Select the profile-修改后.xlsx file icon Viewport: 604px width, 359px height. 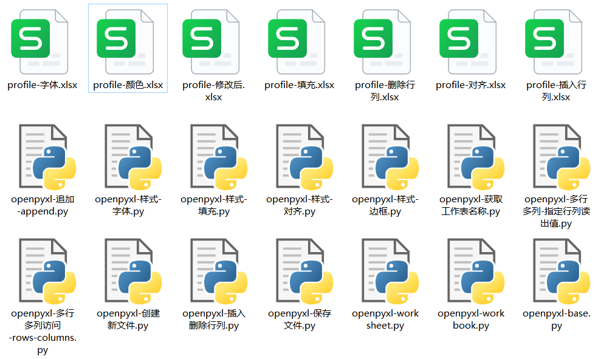(211, 41)
